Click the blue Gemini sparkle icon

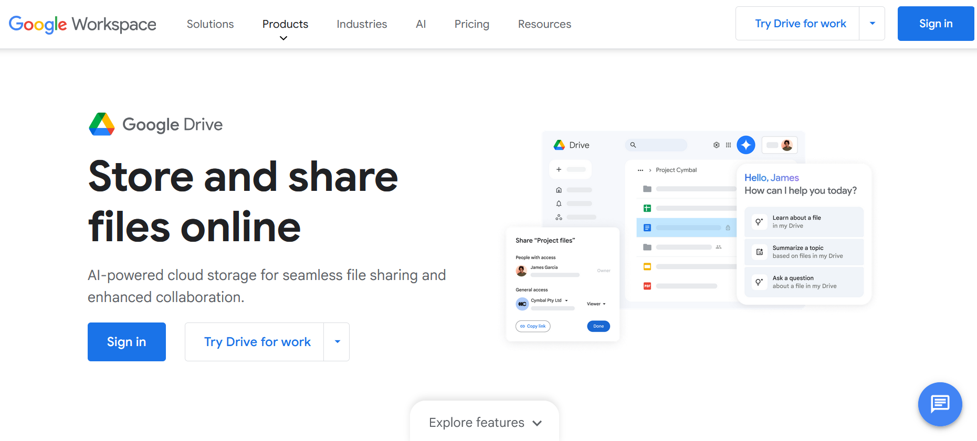click(745, 145)
